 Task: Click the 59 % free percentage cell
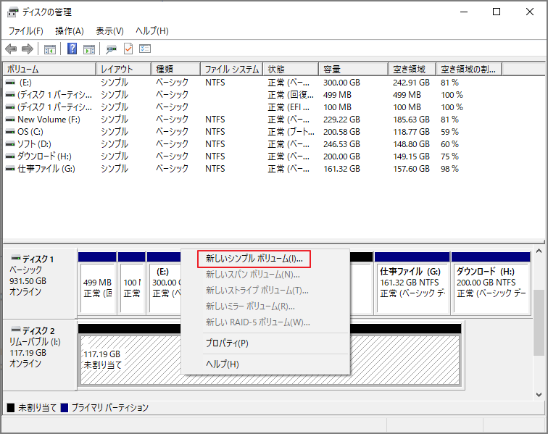click(x=450, y=132)
